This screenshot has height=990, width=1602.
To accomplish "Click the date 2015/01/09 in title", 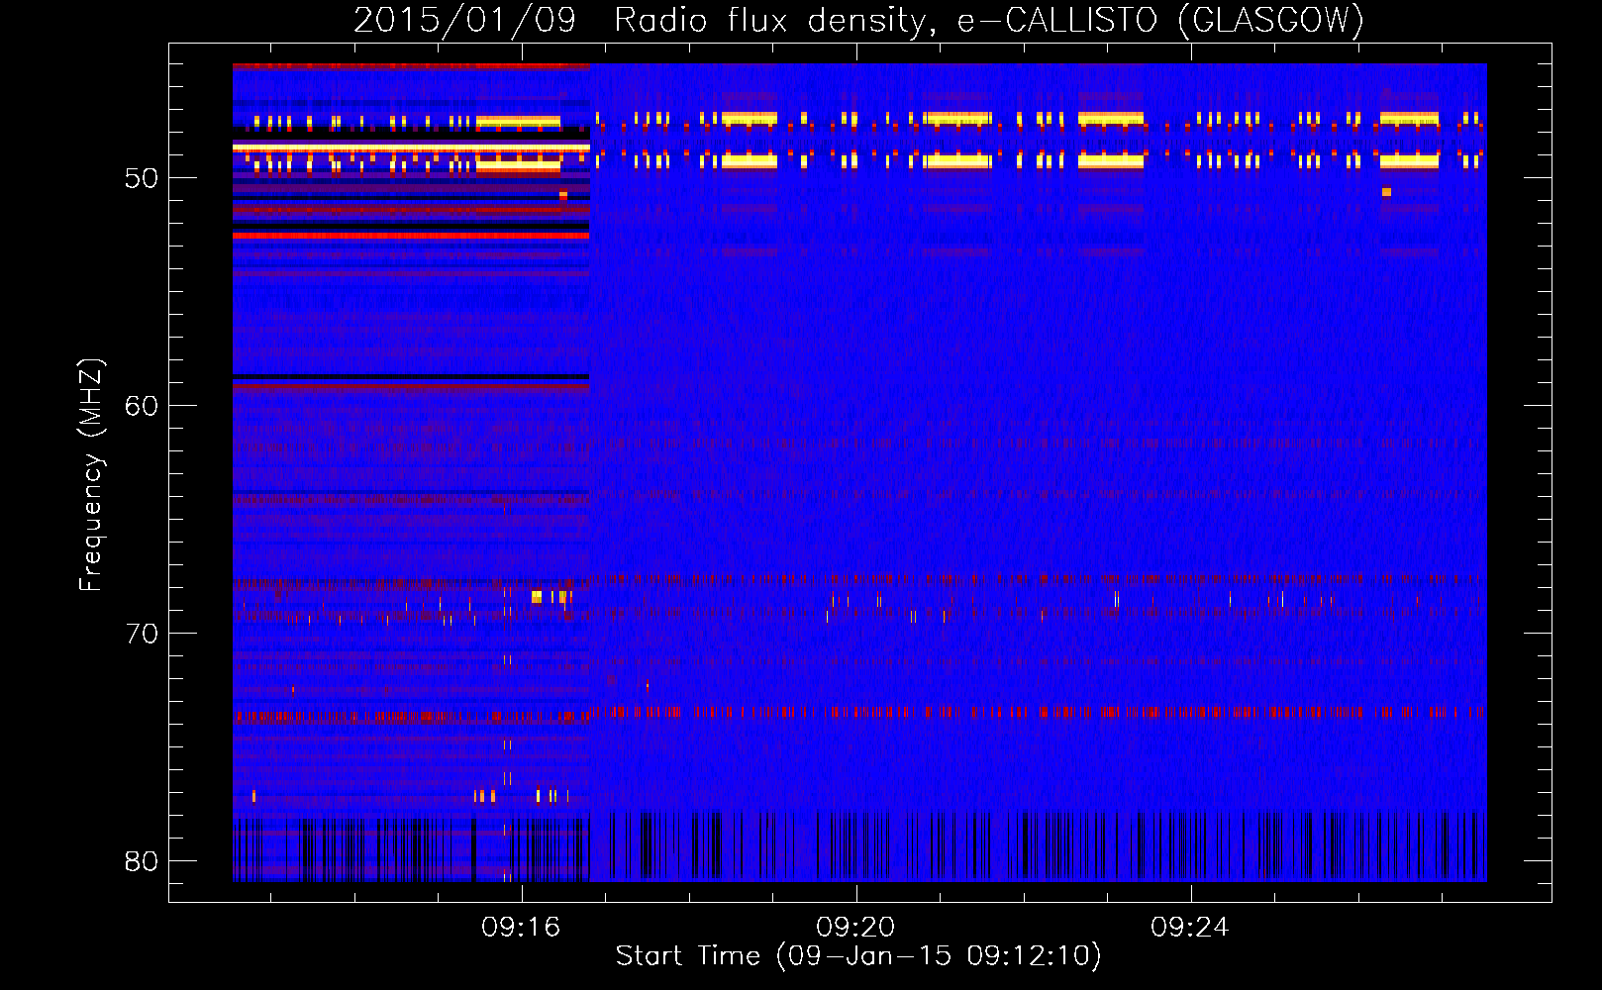I will click(464, 21).
